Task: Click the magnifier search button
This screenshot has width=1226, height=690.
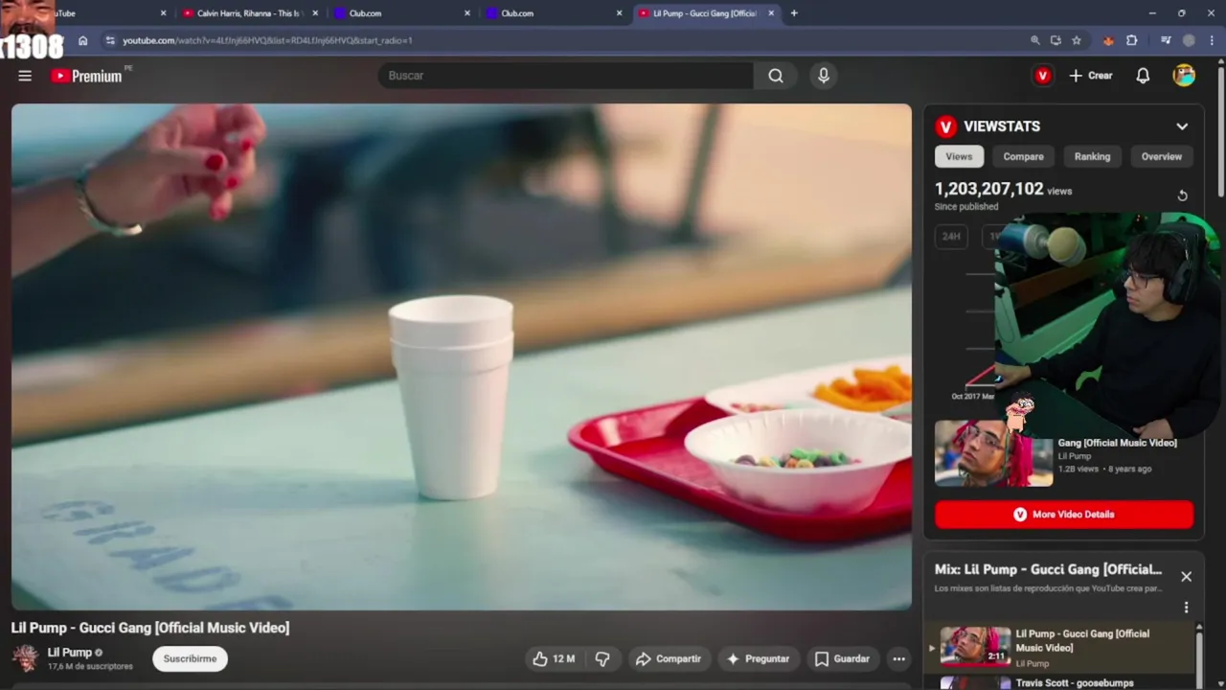Action: click(776, 76)
